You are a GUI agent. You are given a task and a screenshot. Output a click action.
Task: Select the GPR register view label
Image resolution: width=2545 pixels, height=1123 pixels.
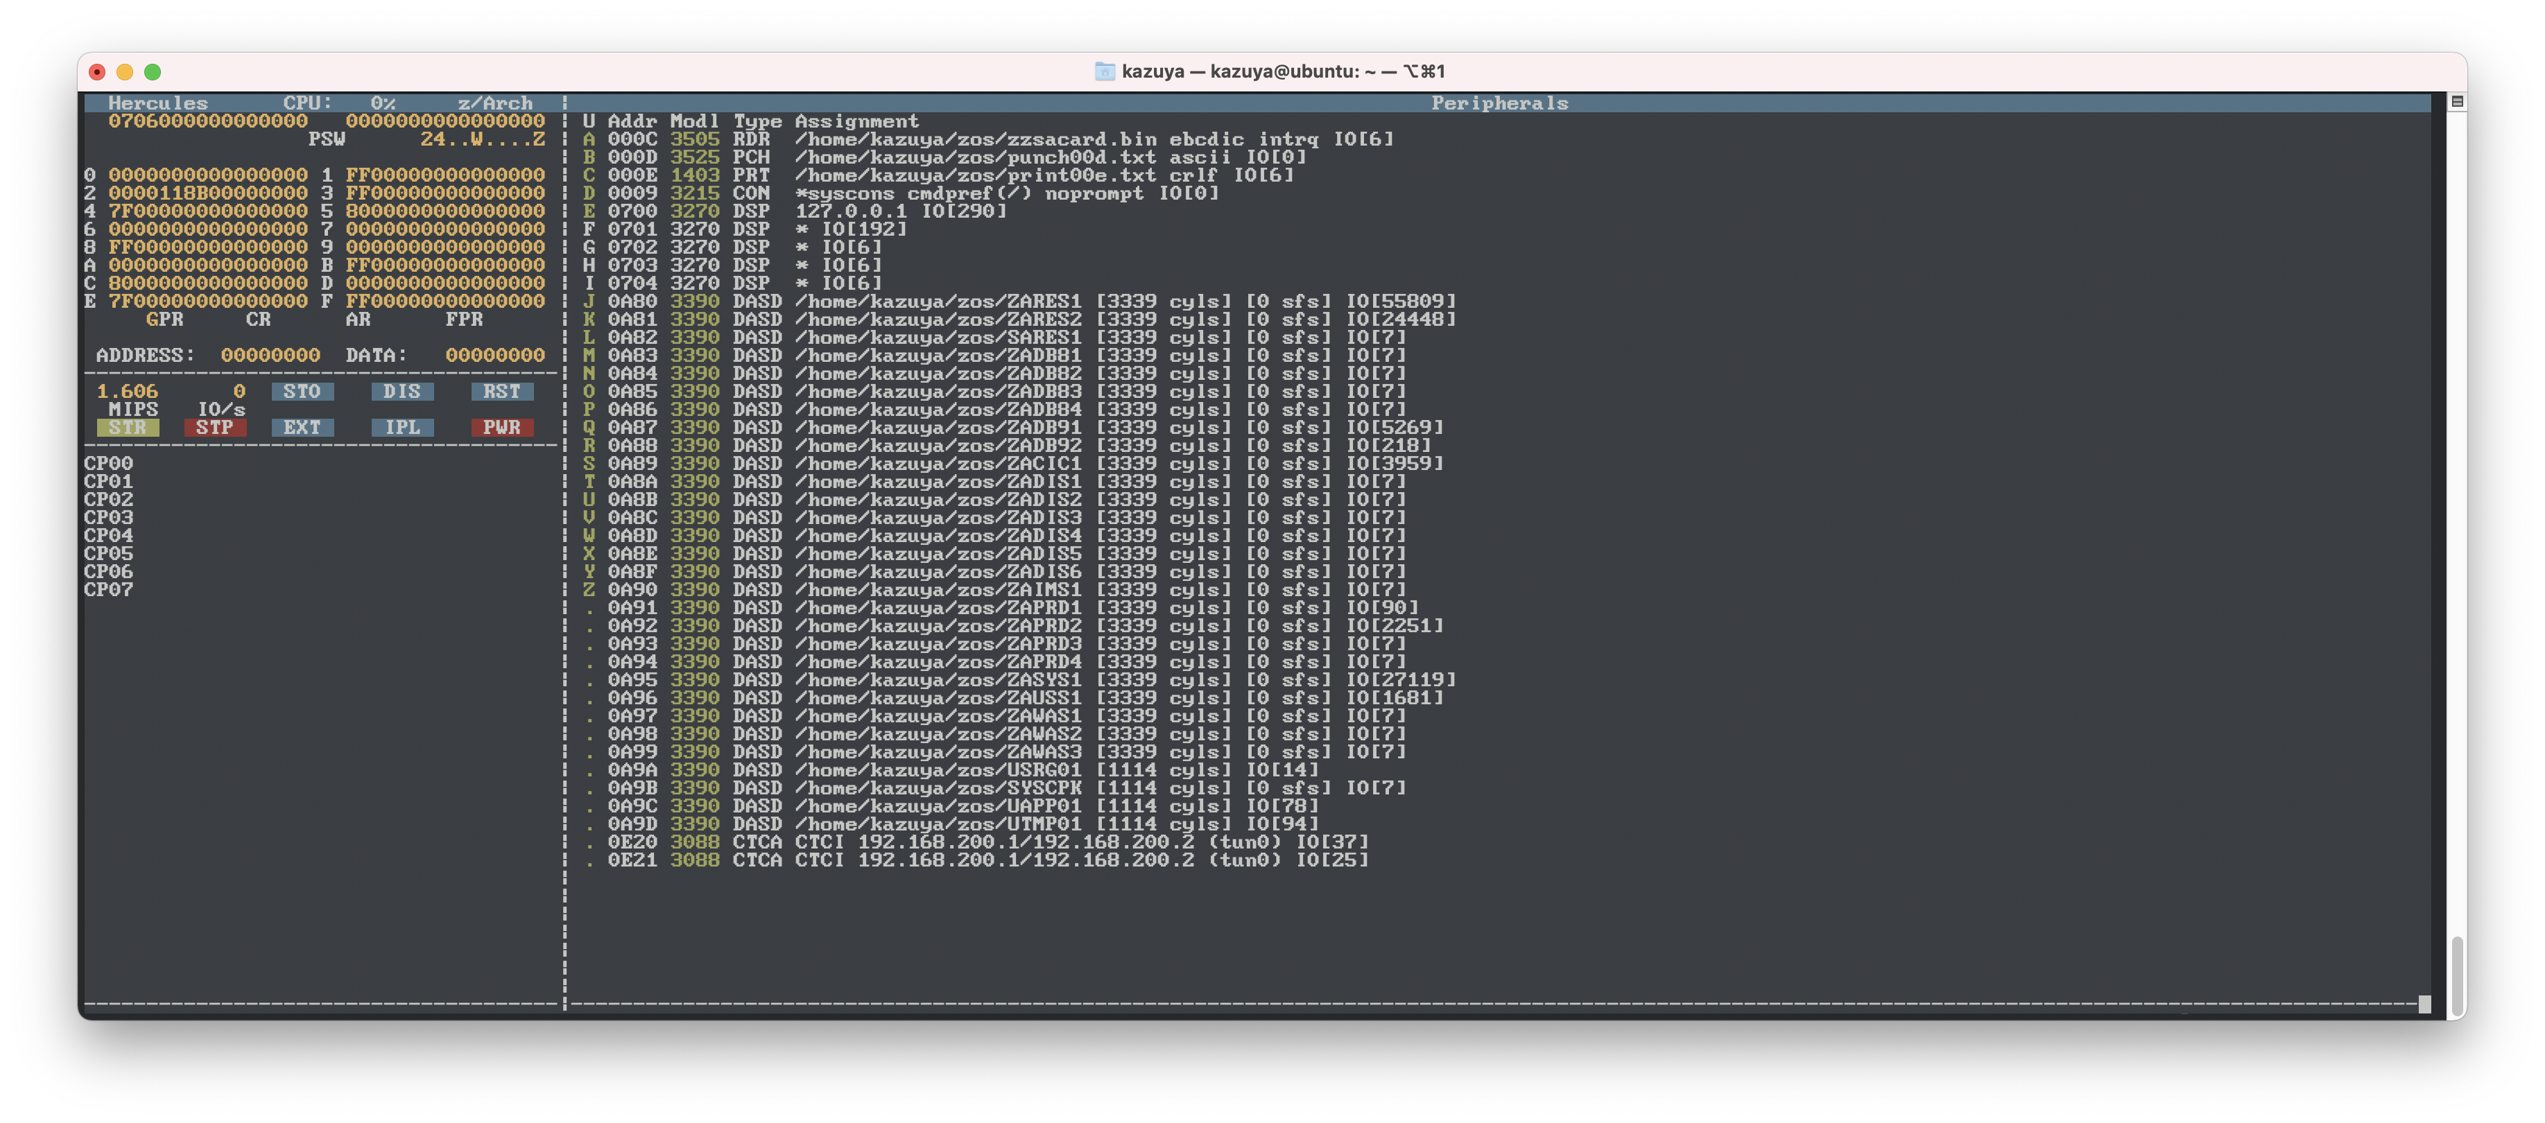[164, 319]
